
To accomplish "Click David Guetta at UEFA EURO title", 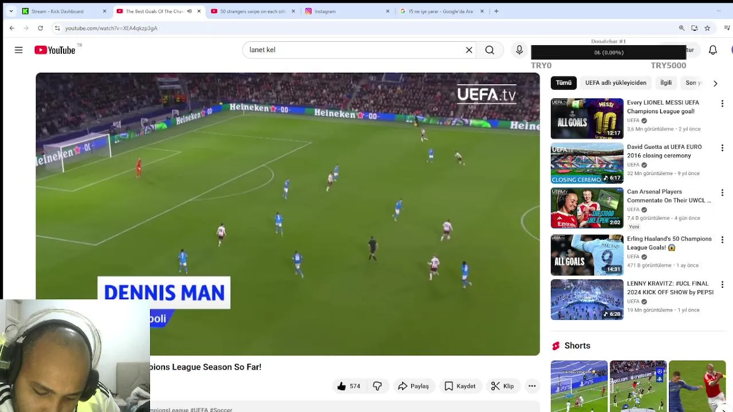I will click(664, 151).
